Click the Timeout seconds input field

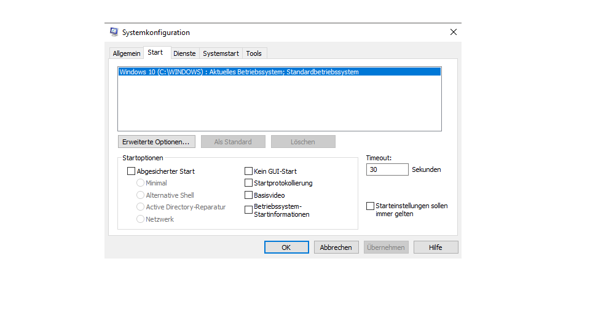point(387,169)
